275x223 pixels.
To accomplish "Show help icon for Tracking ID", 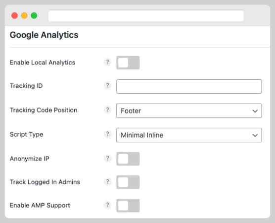I will coord(108,86).
